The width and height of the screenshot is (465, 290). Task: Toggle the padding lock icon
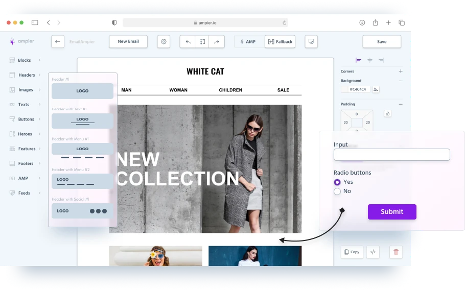coord(388,113)
